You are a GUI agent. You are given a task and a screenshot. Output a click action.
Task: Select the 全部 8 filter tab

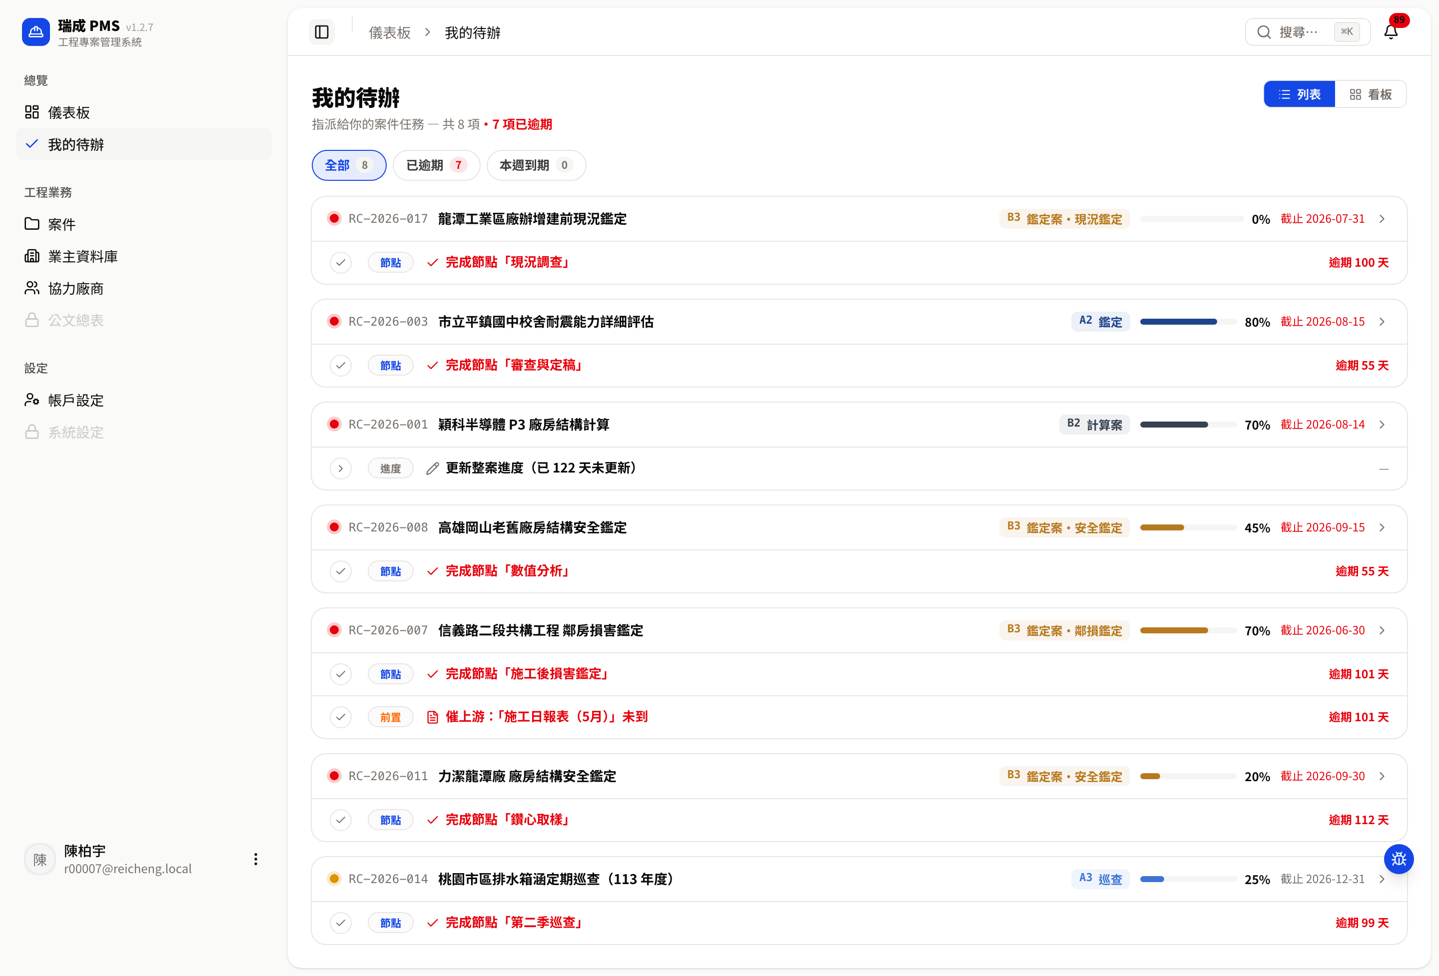point(349,165)
